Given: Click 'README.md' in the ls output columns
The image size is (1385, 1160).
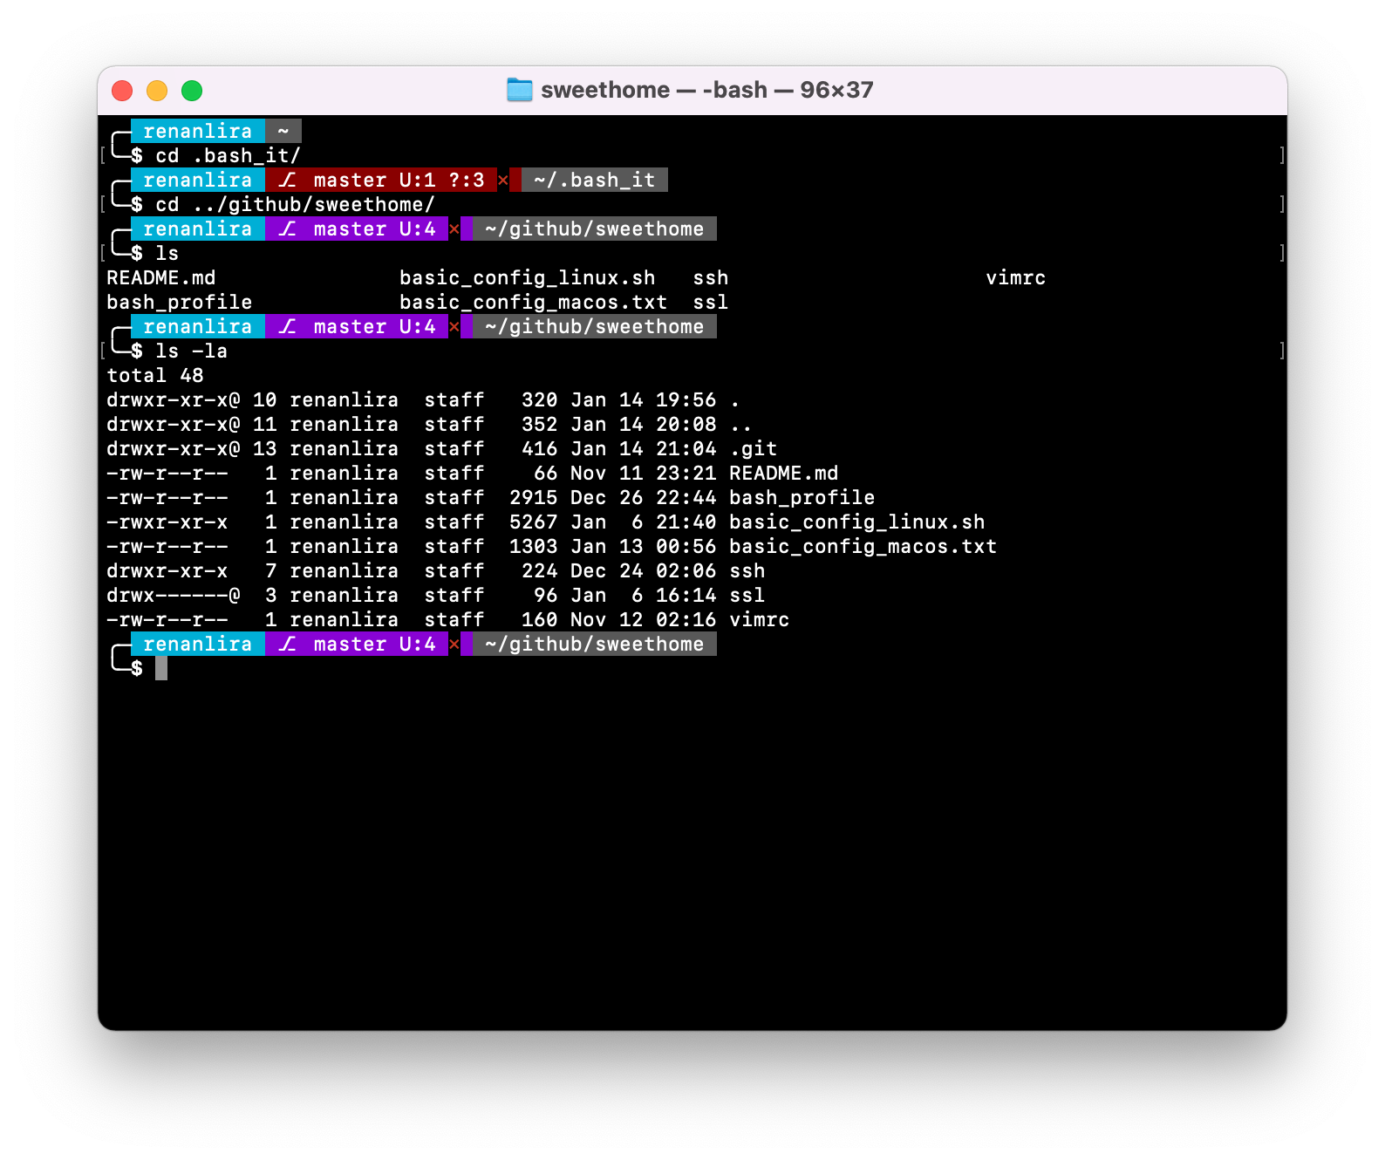Looking at the screenshot, I should pyautogui.click(x=161, y=278).
